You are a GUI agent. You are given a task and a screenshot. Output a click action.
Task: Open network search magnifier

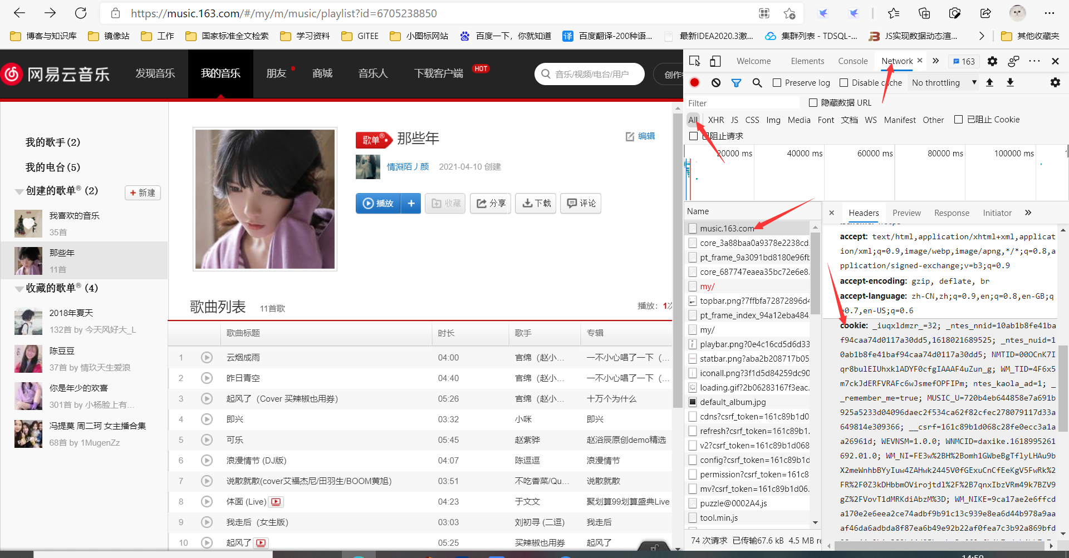(x=757, y=82)
